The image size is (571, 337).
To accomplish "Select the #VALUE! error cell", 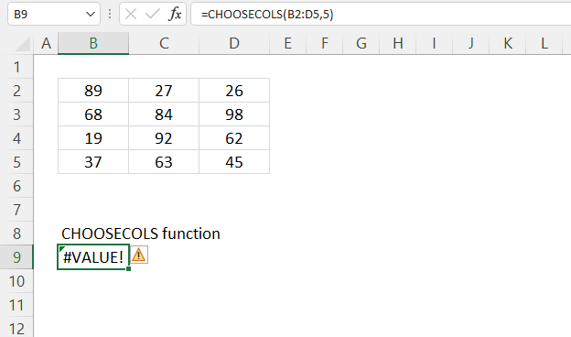I will [x=93, y=257].
